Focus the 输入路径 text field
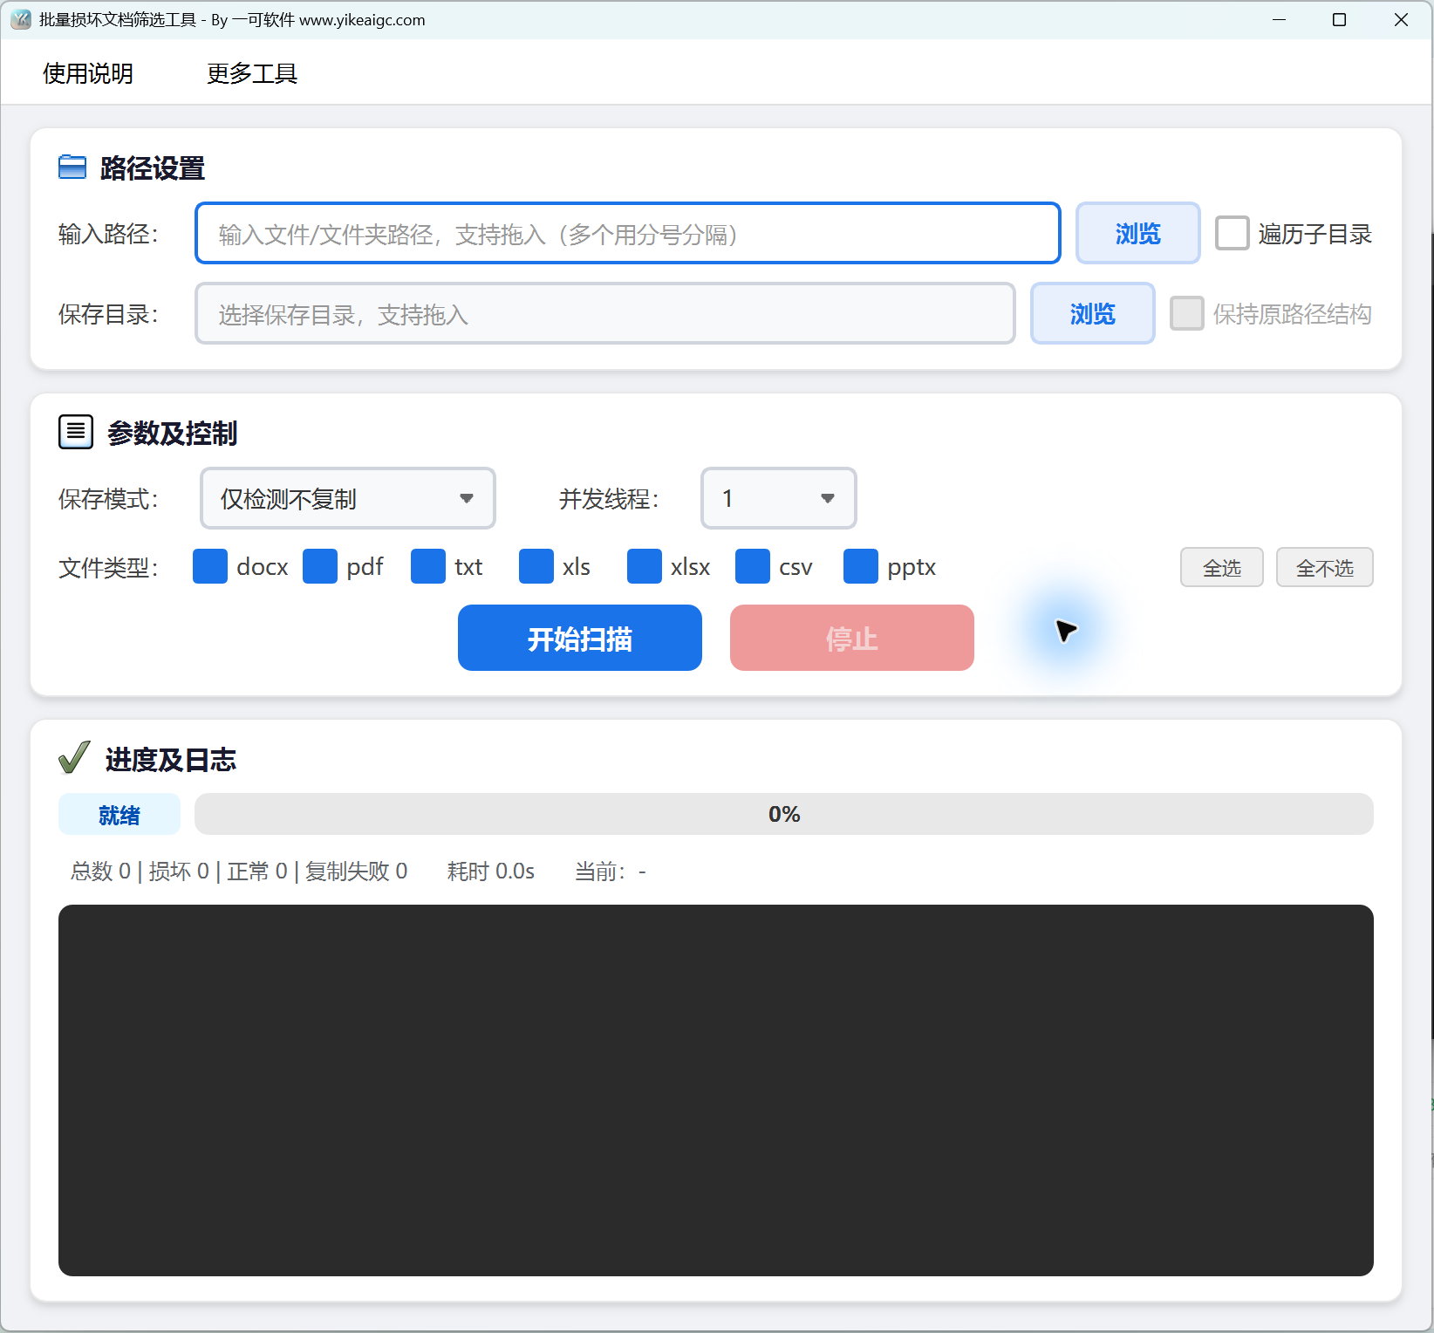1434x1333 pixels. 628,233
